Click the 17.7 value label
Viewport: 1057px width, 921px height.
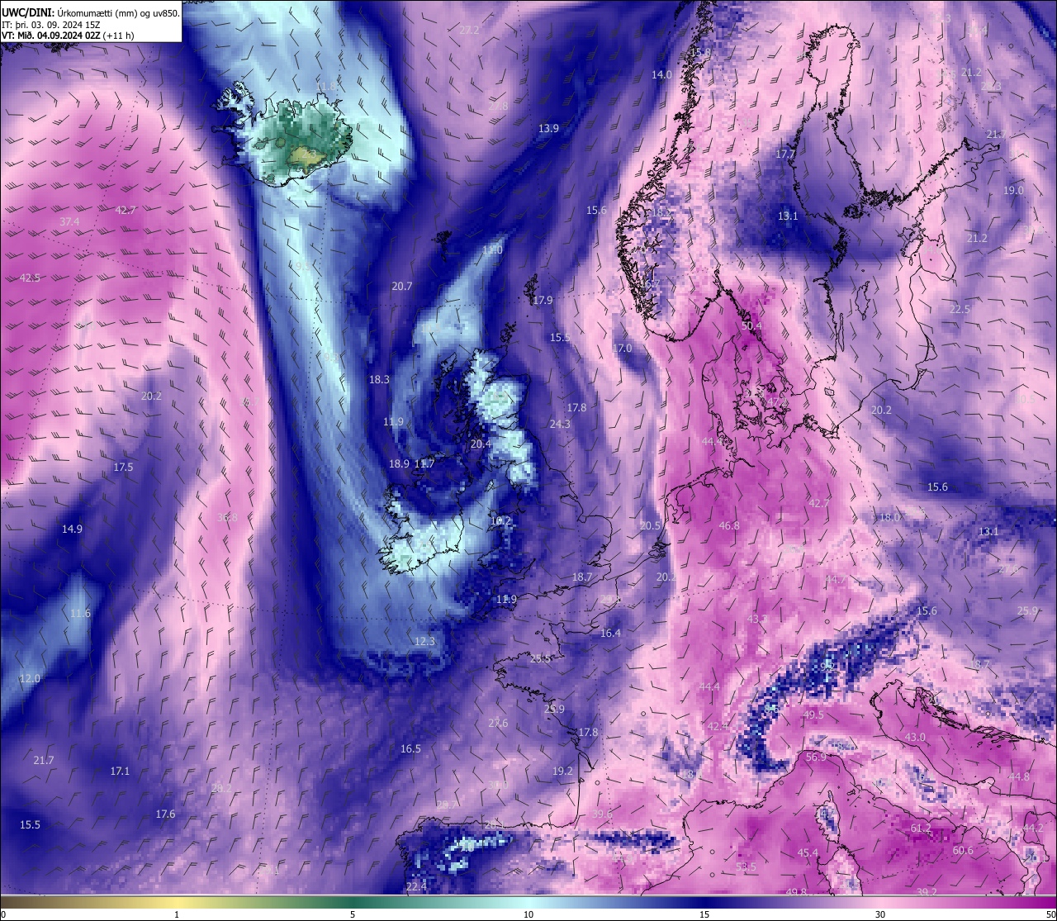point(785,154)
